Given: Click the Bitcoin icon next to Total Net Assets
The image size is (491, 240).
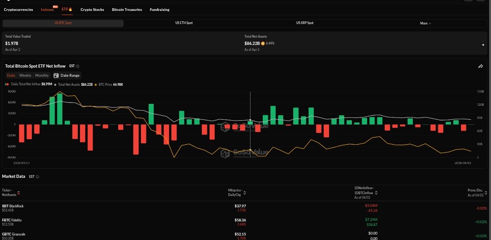Looking at the screenshot, I should click(x=263, y=44).
